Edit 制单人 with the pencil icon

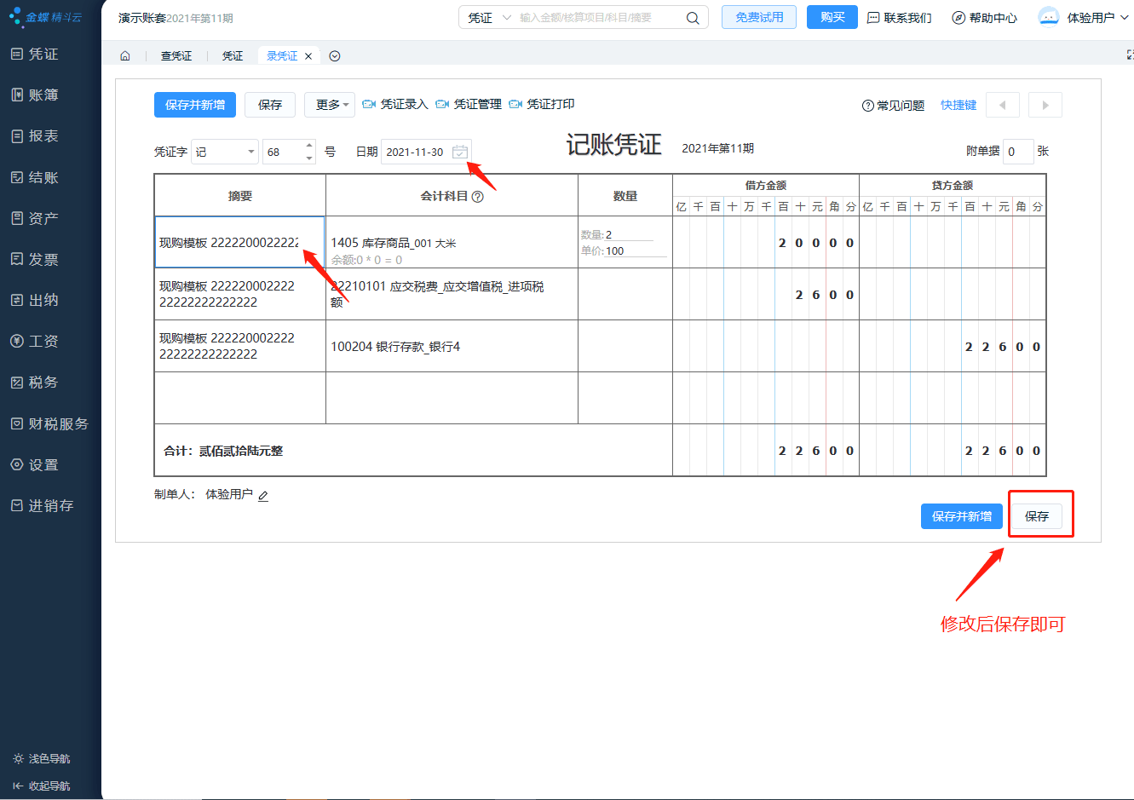[263, 495]
